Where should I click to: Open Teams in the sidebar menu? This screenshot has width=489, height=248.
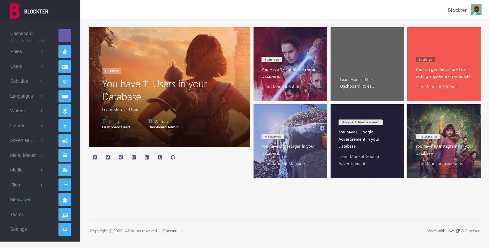click(x=17, y=215)
